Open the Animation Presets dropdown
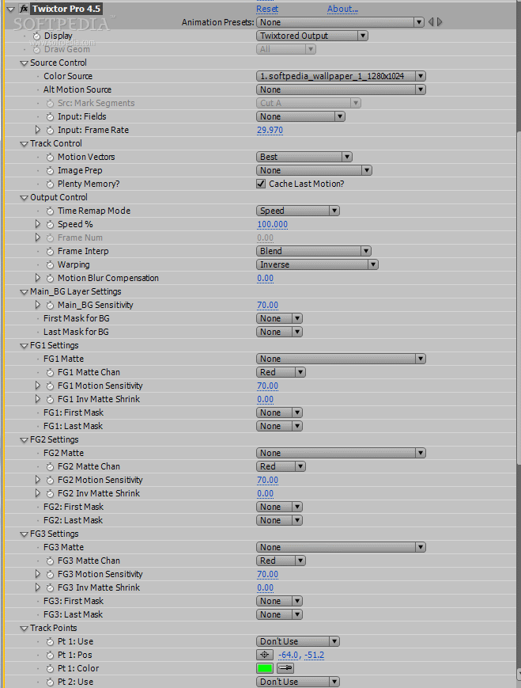 (340, 22)
